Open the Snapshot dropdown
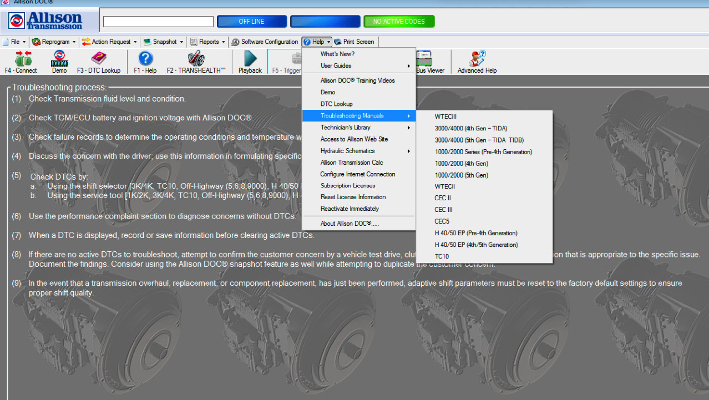 [164, 42]
